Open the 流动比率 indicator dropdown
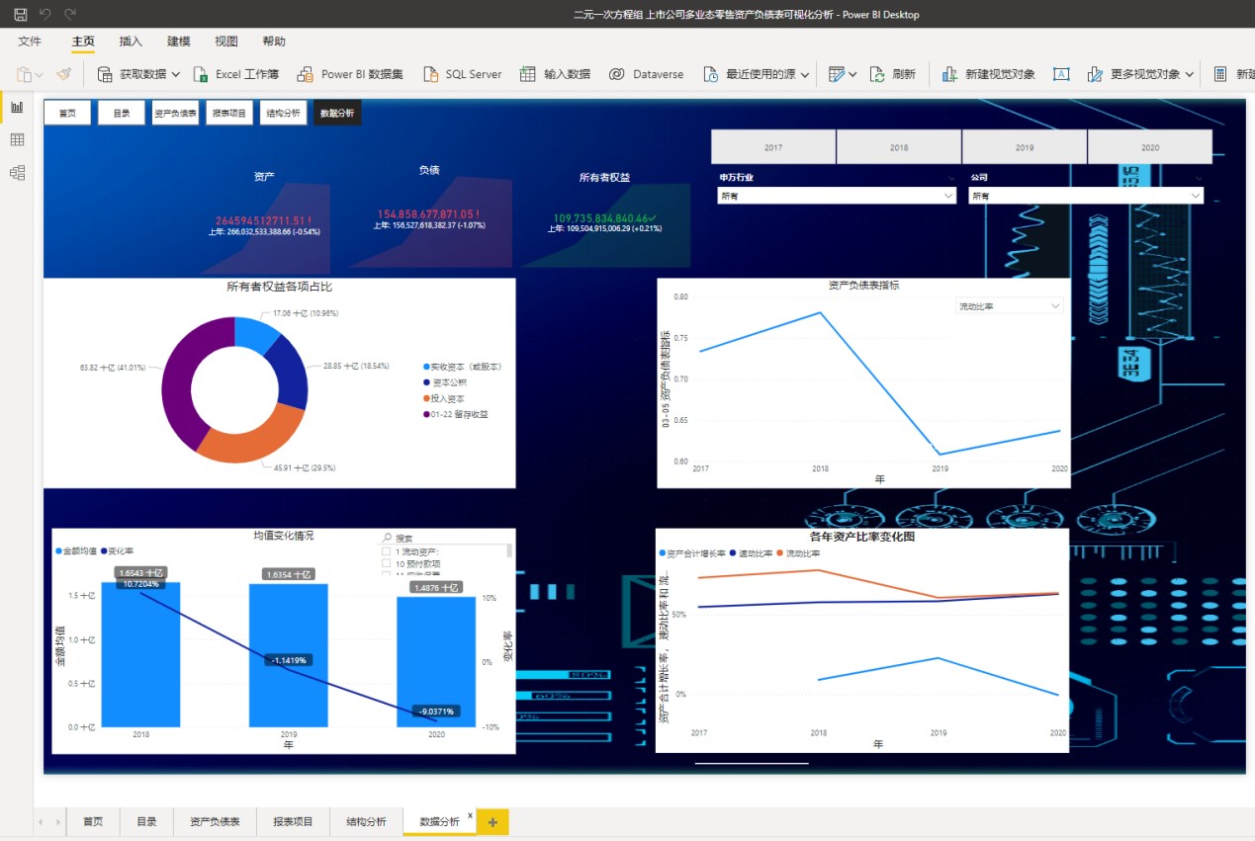Screen dimensions: 1255x841 point(1009,306)
